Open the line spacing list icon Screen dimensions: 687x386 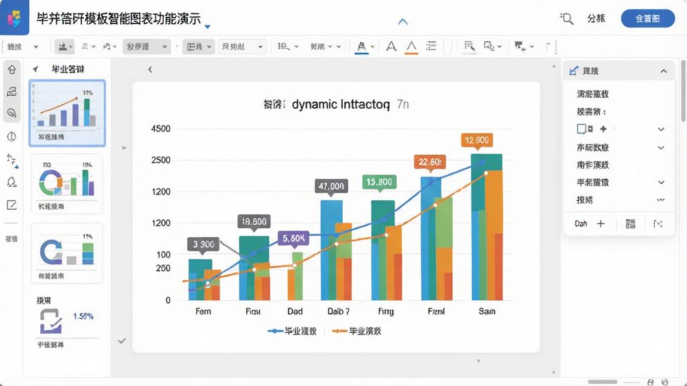[x=431, y=46]
